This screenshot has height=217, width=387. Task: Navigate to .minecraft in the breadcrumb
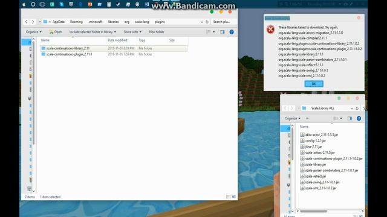96,22
